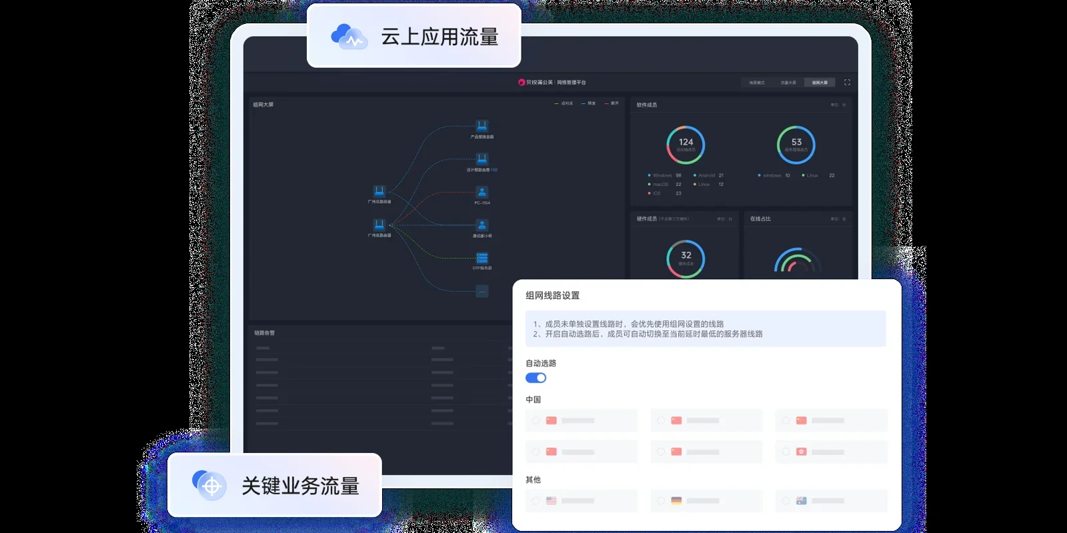
Task: Select the United States route radio button
Action: [536, 500]
